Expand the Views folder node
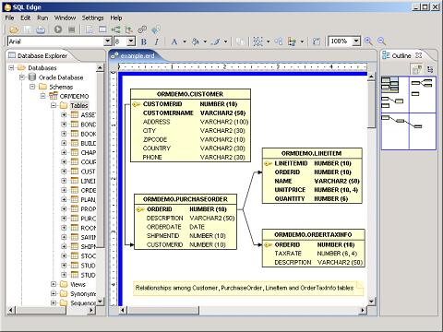 click(x=54, y=284)
